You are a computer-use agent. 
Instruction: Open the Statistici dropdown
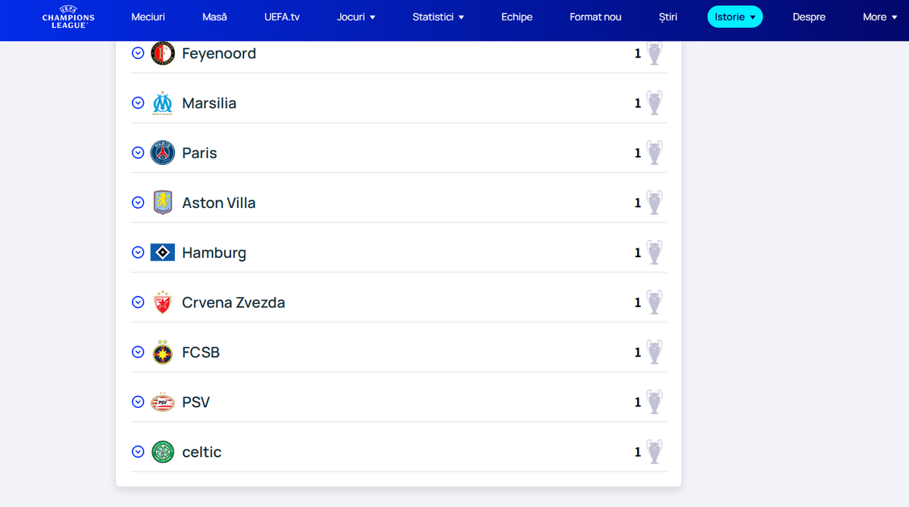tap(438, 17)
